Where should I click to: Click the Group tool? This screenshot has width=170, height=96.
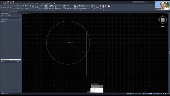(92, 6)
